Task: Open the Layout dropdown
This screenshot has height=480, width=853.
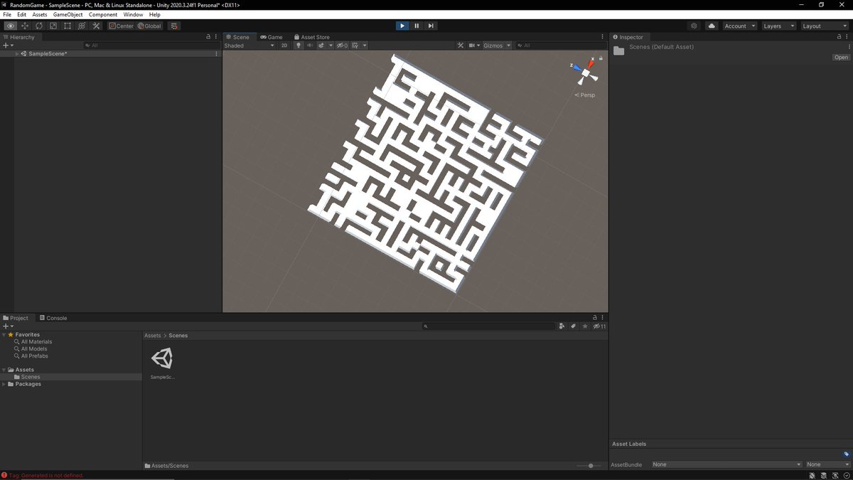Action: point(824,26)
